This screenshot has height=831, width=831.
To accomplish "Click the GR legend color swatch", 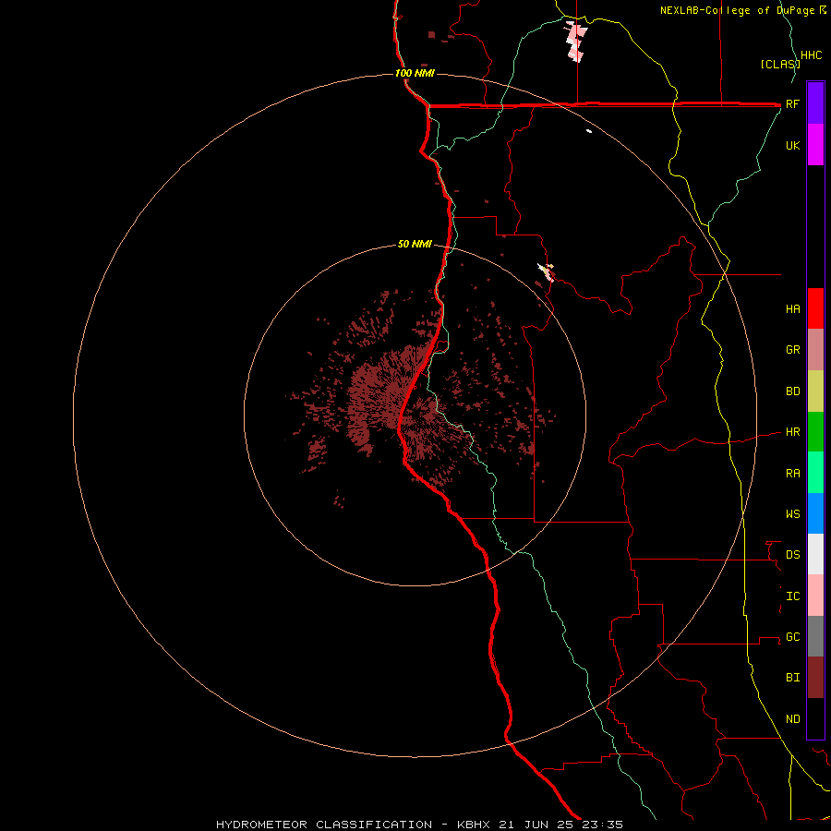I will [x=815, y=350].
